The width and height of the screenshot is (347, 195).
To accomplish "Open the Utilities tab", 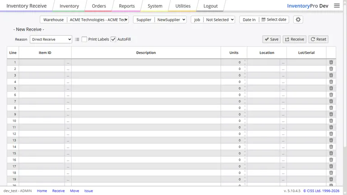I will pos(183,6).
